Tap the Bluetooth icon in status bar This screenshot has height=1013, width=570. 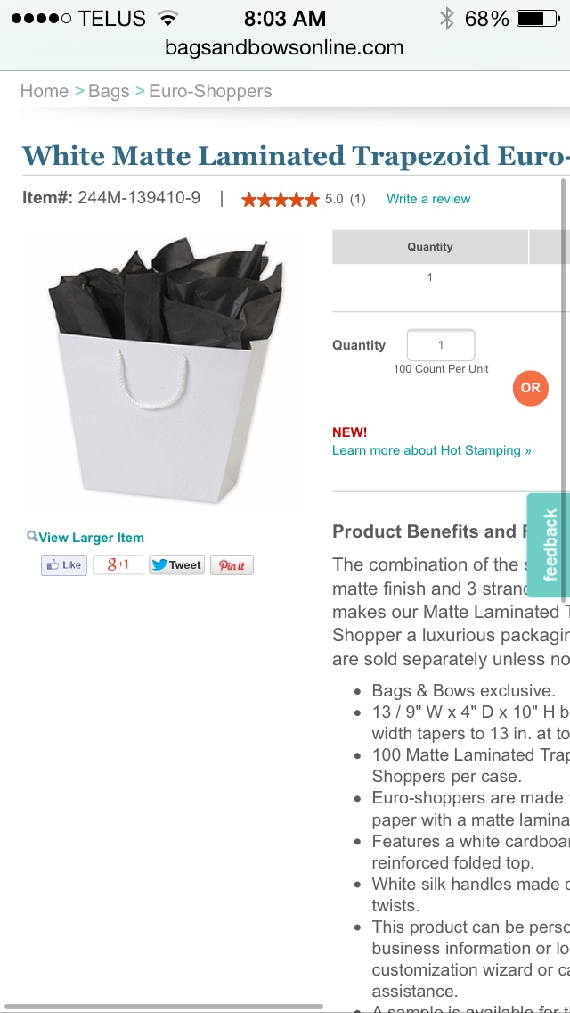pos(446,18)
